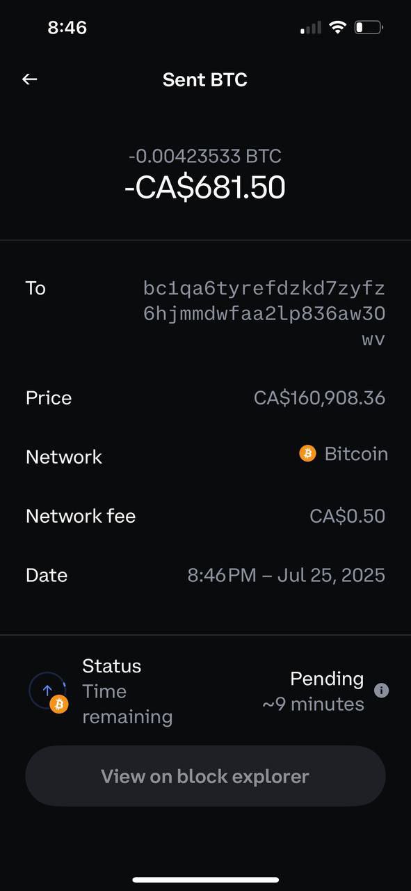Tap the recipient bc1qa6 wallet address
Screen dimensions: 411x891
[x=264, y=314]
